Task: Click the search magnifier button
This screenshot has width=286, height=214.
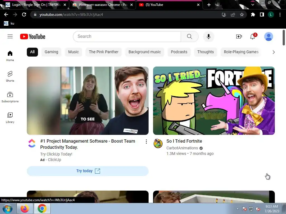Action: (190, 37)
